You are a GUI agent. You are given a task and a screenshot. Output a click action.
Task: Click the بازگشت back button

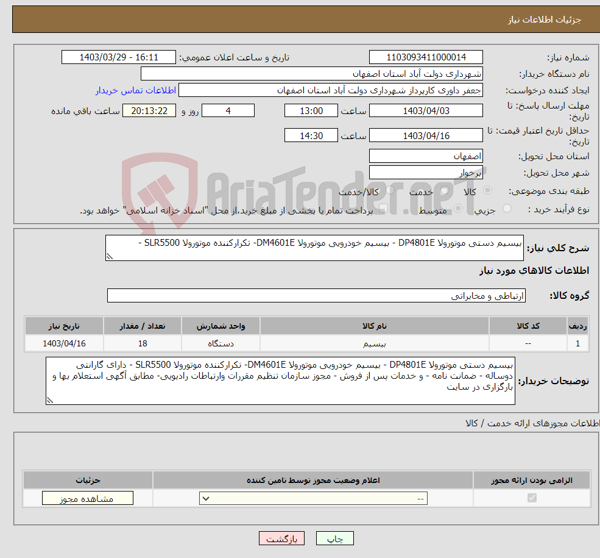[x=281, y=538]
